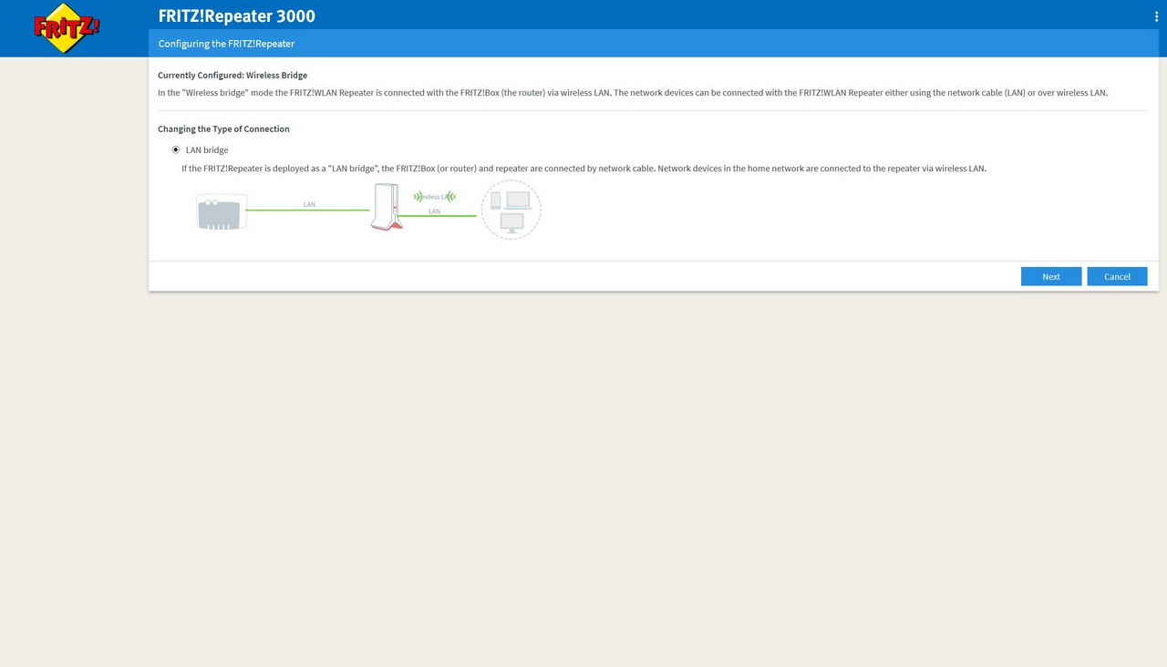
Task: Click the repeater device illustration
Action: (x=385, y=207)
